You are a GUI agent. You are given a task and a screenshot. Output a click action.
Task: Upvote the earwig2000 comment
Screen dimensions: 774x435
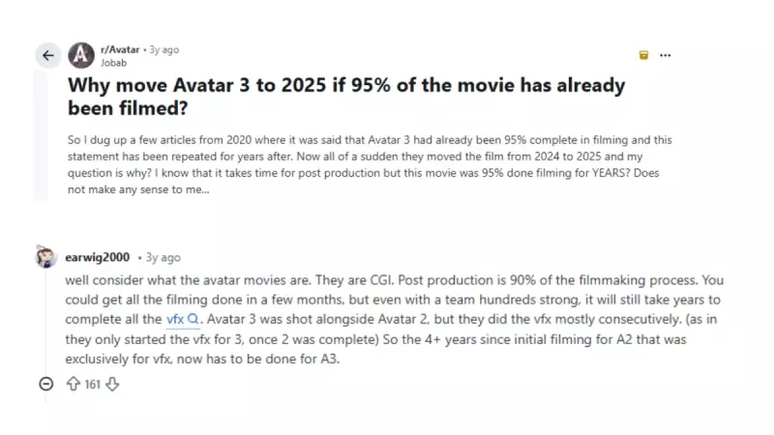pyautogui.click(x=73, y=384)
